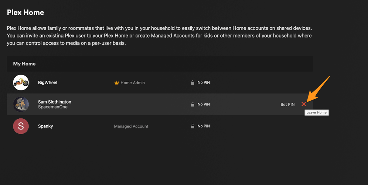Select the Spanky user name
The height and width of the screenshot is (185, 368).
coord(45,126)
